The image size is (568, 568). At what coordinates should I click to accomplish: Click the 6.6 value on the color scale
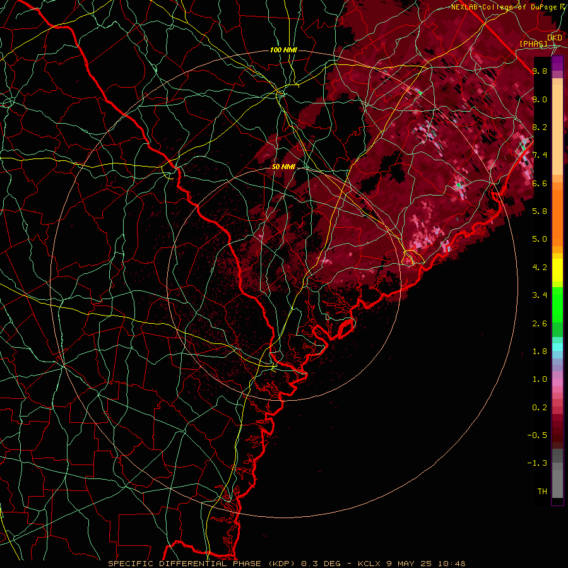point(540,183)
